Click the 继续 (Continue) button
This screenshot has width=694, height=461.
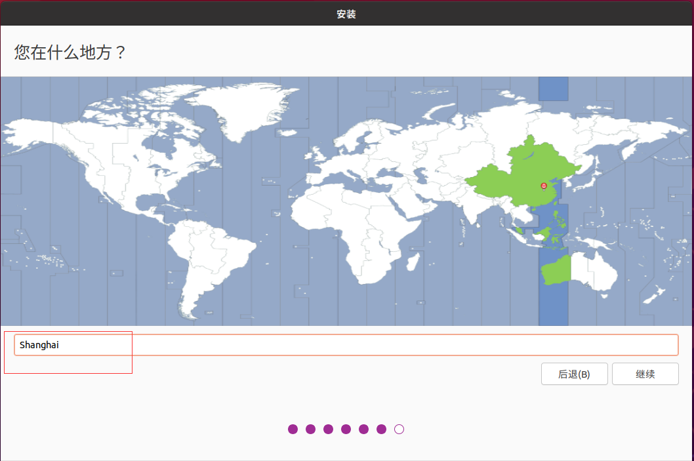coord(645,374)
